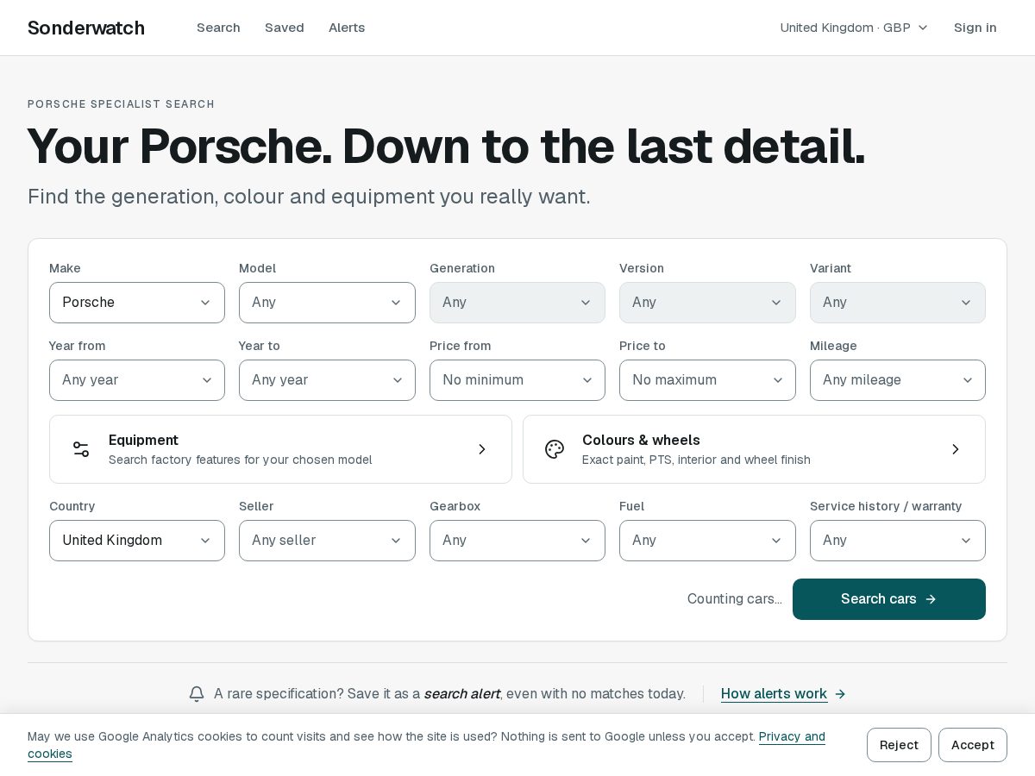Open the Generation dropdown
This screenshot has width=1035, height=776.
[517, 303]
